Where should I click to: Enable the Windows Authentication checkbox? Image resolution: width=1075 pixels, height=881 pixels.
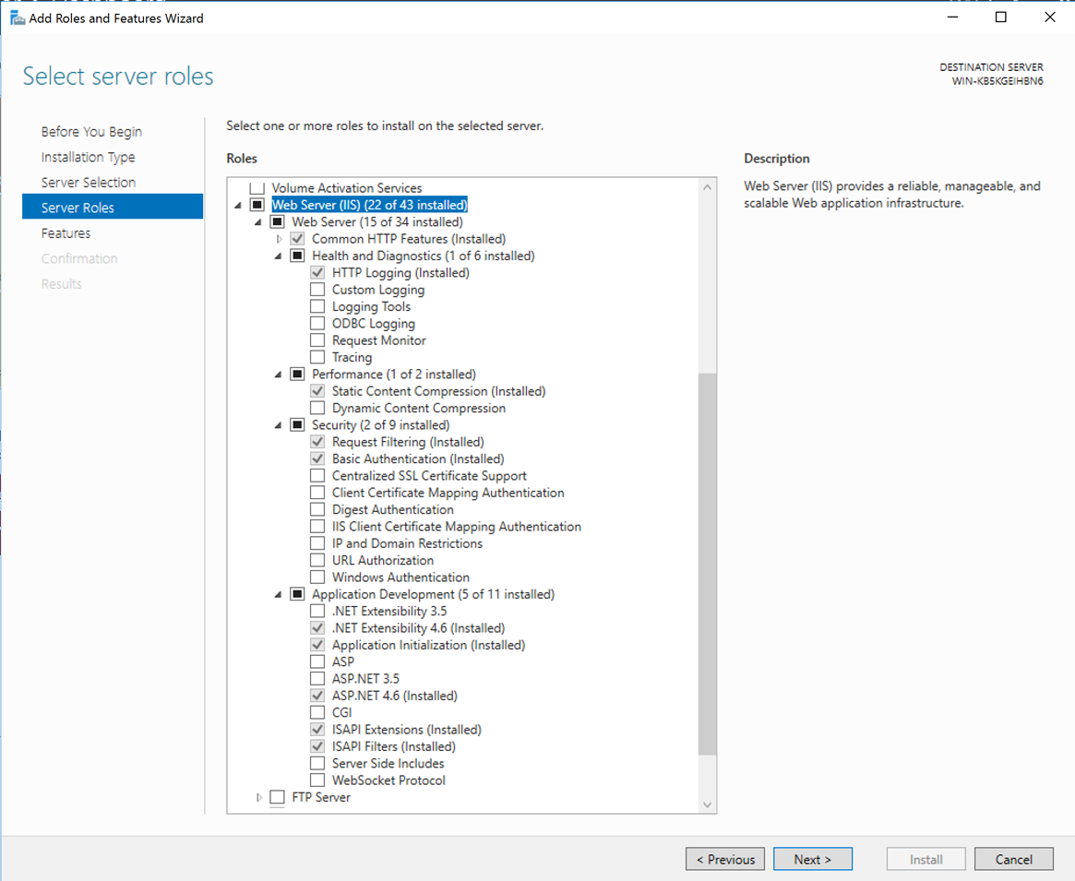[x=317, y=577]
